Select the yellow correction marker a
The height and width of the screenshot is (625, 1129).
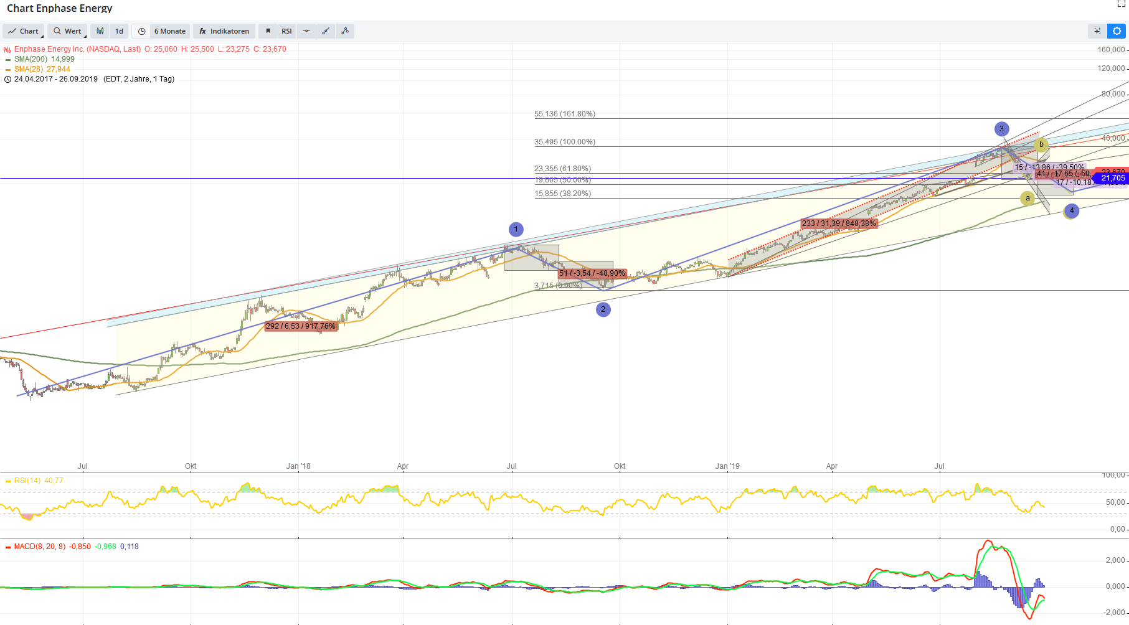click(x=1027, y=199)
